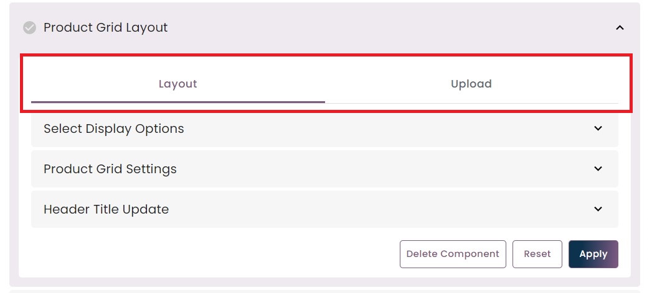Click the Reset button
This screenshot has height=293, width=652.
pos(537,254)
